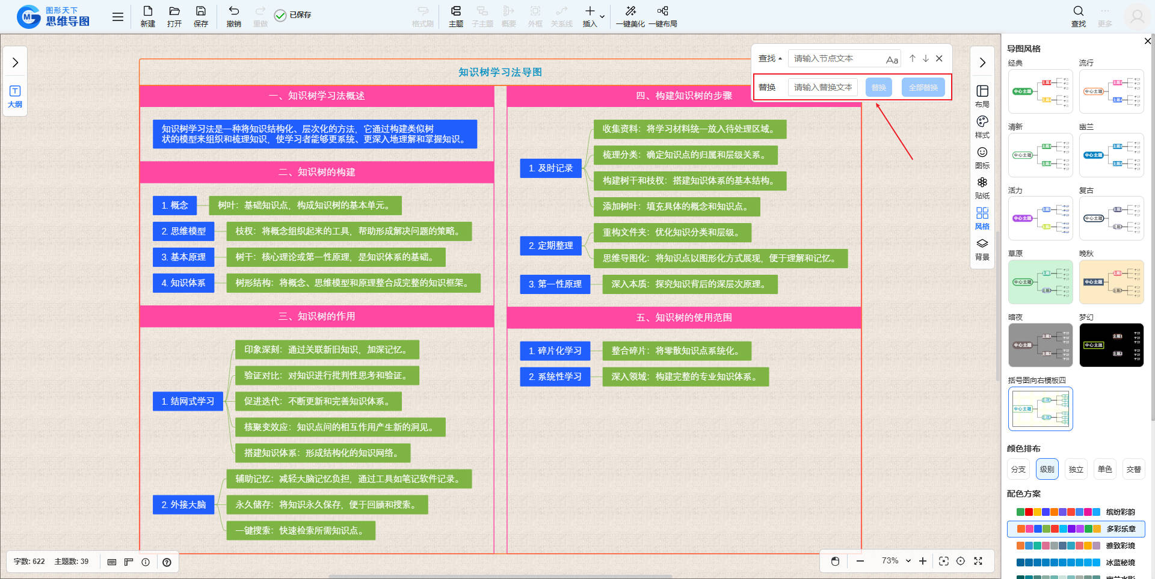1155x579 pixels.
Task: Click the New file (新建) icon
Action: (x=147, y=11)
